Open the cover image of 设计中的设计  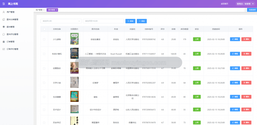pyautogui.click(x=74, y=109)
